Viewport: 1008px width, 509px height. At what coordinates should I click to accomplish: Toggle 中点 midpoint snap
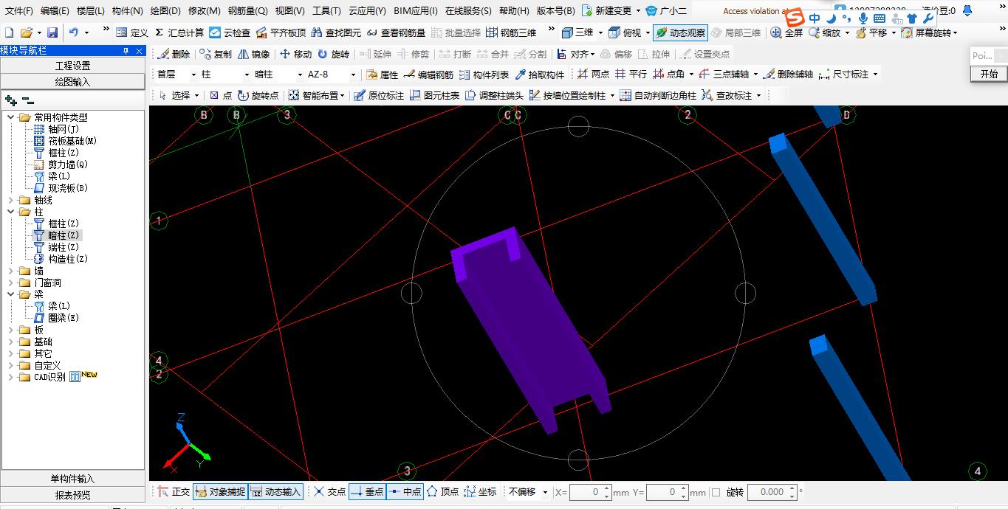404,491
